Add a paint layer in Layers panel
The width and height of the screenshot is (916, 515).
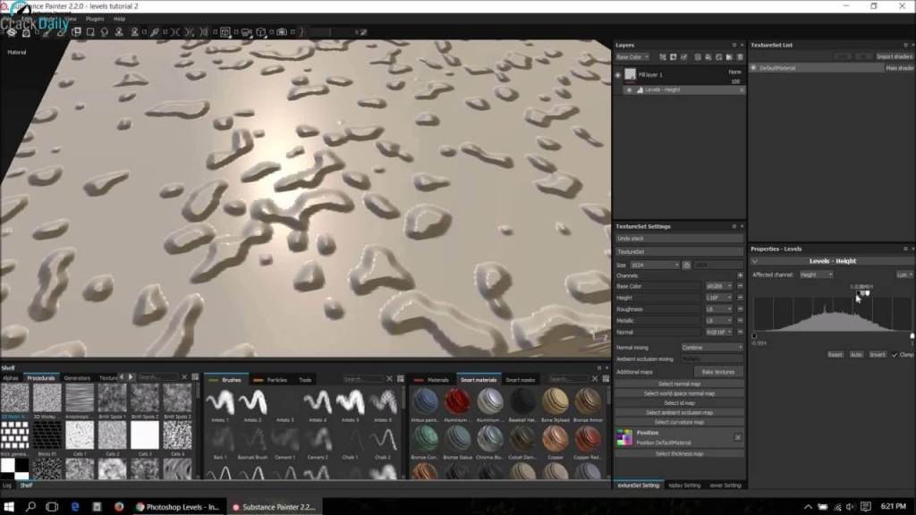pos(698,56)
